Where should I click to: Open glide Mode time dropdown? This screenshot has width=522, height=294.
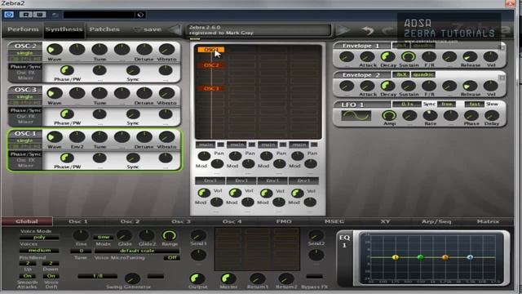tap(104, 237)
